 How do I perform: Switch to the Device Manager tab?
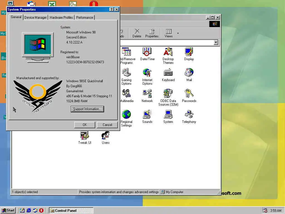click(35, 18)
